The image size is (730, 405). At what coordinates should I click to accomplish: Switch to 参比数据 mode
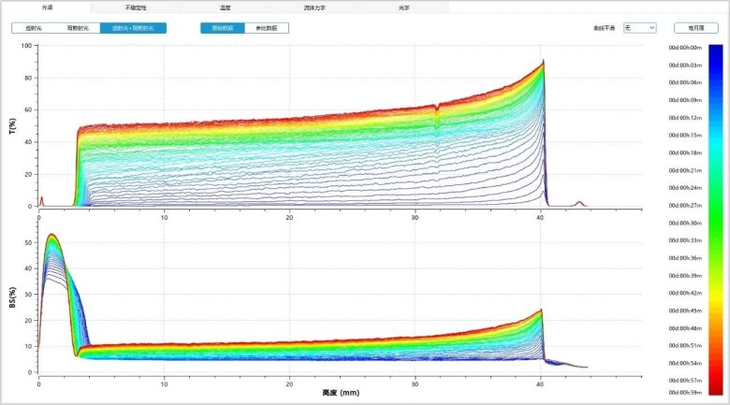click(x=267, y=28)
